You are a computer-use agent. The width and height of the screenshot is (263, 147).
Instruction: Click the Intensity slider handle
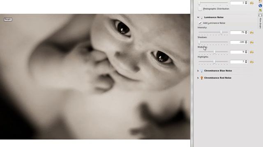click(221, 32)
